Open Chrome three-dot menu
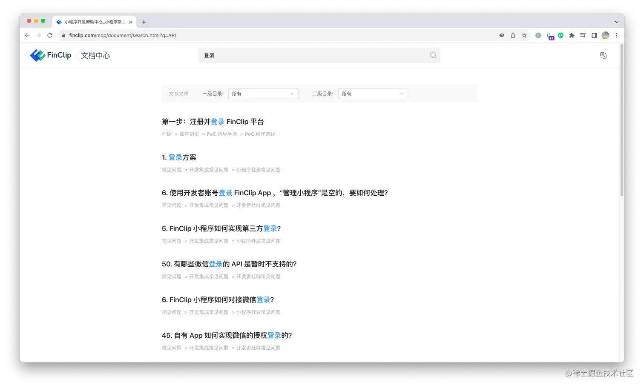 [616, 35]
